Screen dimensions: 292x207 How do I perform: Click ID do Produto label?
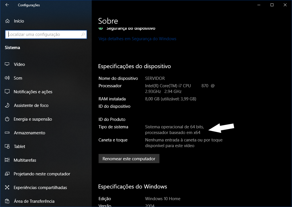(112, 119)
